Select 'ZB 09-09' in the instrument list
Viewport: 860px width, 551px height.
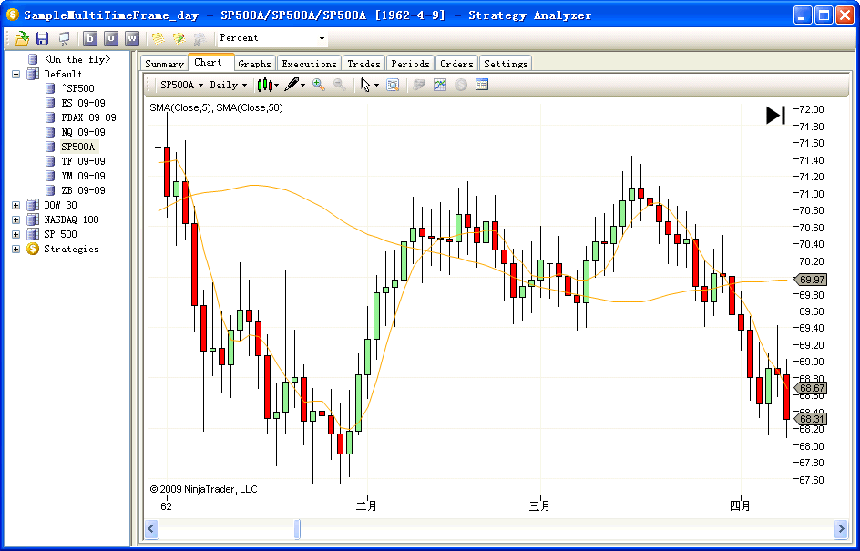pyautogui.click(x=84, y=190)
